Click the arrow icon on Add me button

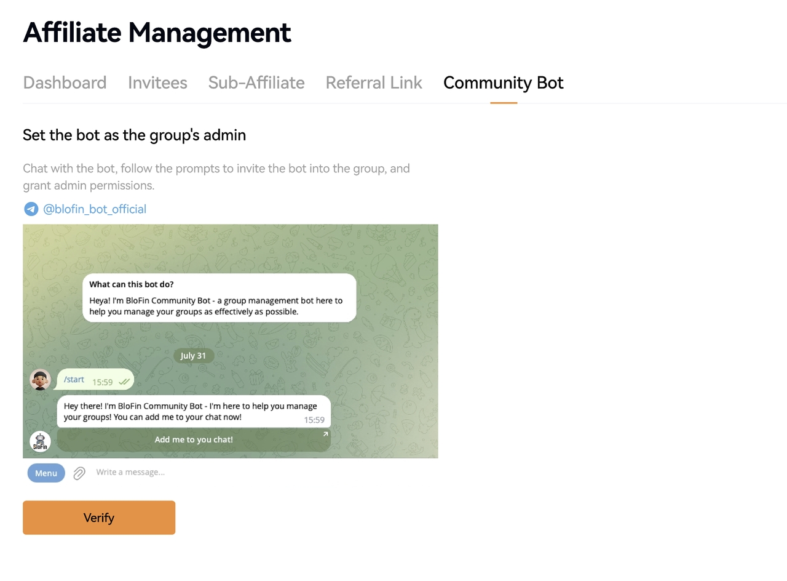325,434
